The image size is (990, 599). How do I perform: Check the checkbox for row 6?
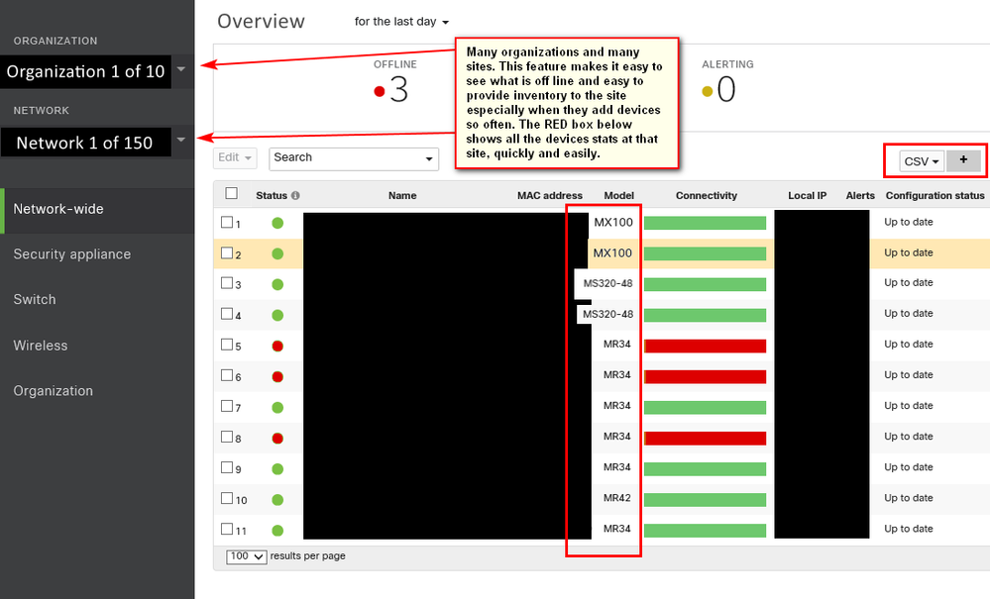coord(227,375)
